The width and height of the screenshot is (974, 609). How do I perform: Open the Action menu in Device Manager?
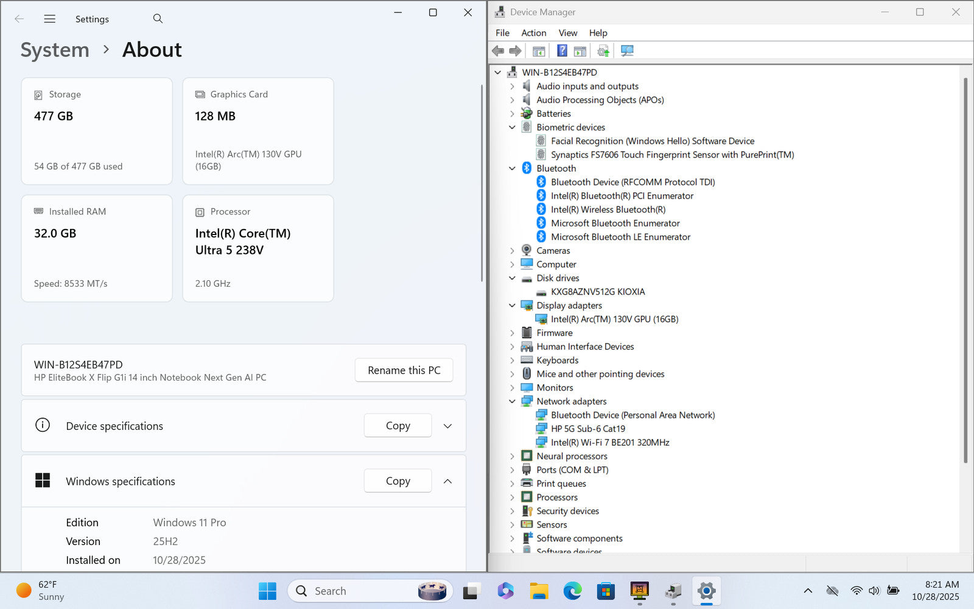533,33
